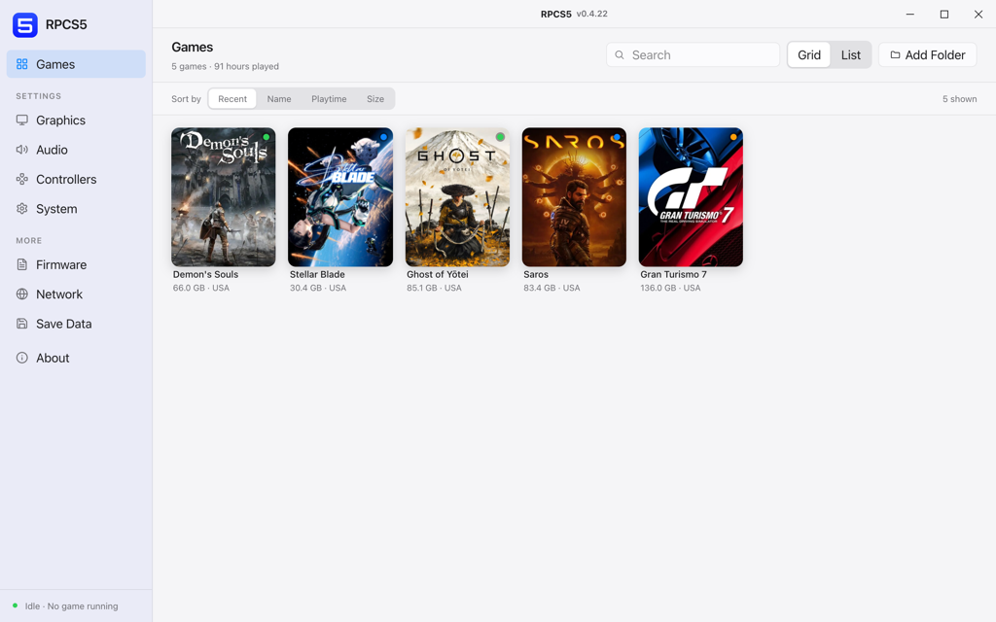This screenshot has width=996, height=622.
Task: Close the RPCS5 window
Action: tap(978, 14)
